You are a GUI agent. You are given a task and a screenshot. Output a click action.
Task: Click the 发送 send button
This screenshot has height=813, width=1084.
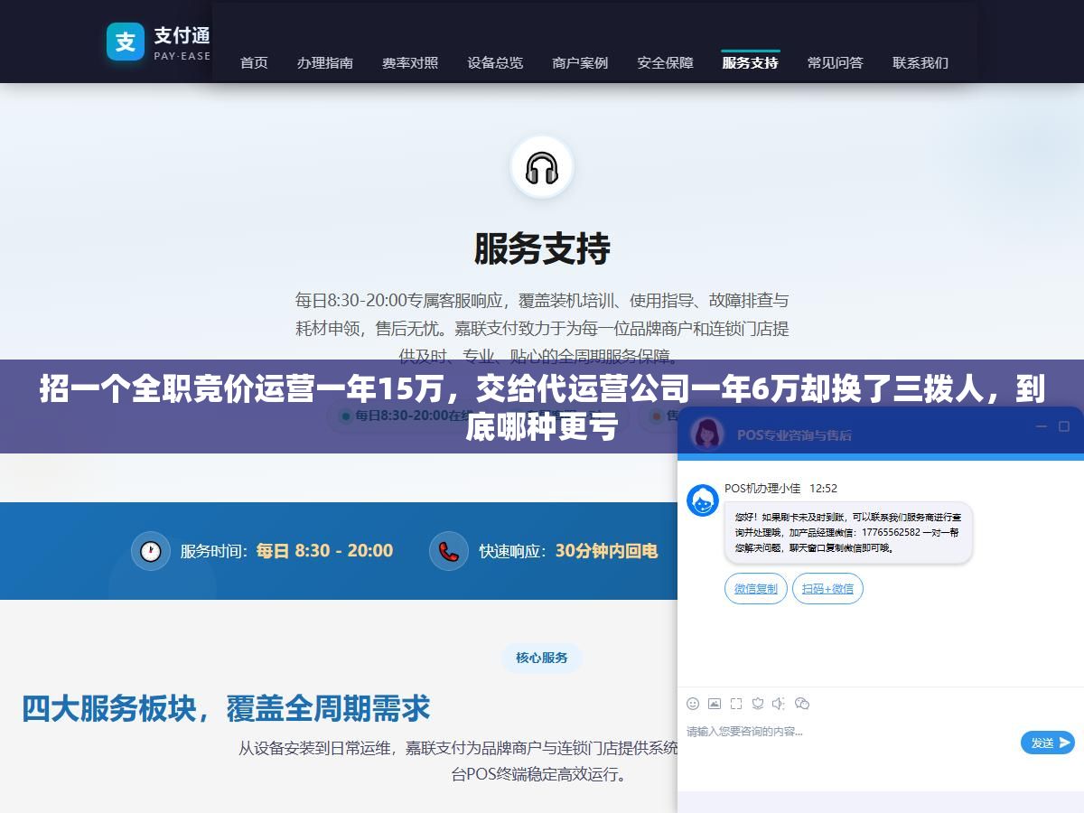(x=1048, y=743)
